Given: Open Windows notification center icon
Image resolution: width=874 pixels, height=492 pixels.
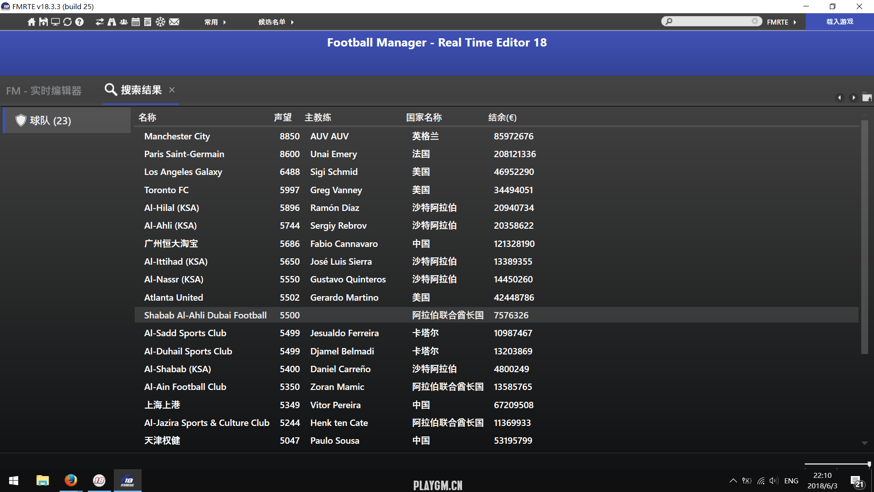Looking at the screenshot, I should (857, 482).
